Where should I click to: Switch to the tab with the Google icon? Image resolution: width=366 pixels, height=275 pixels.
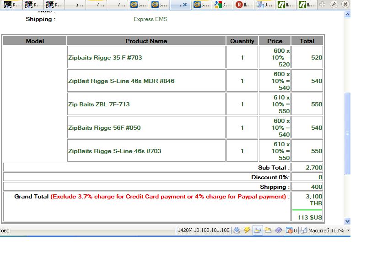(222, 5)
